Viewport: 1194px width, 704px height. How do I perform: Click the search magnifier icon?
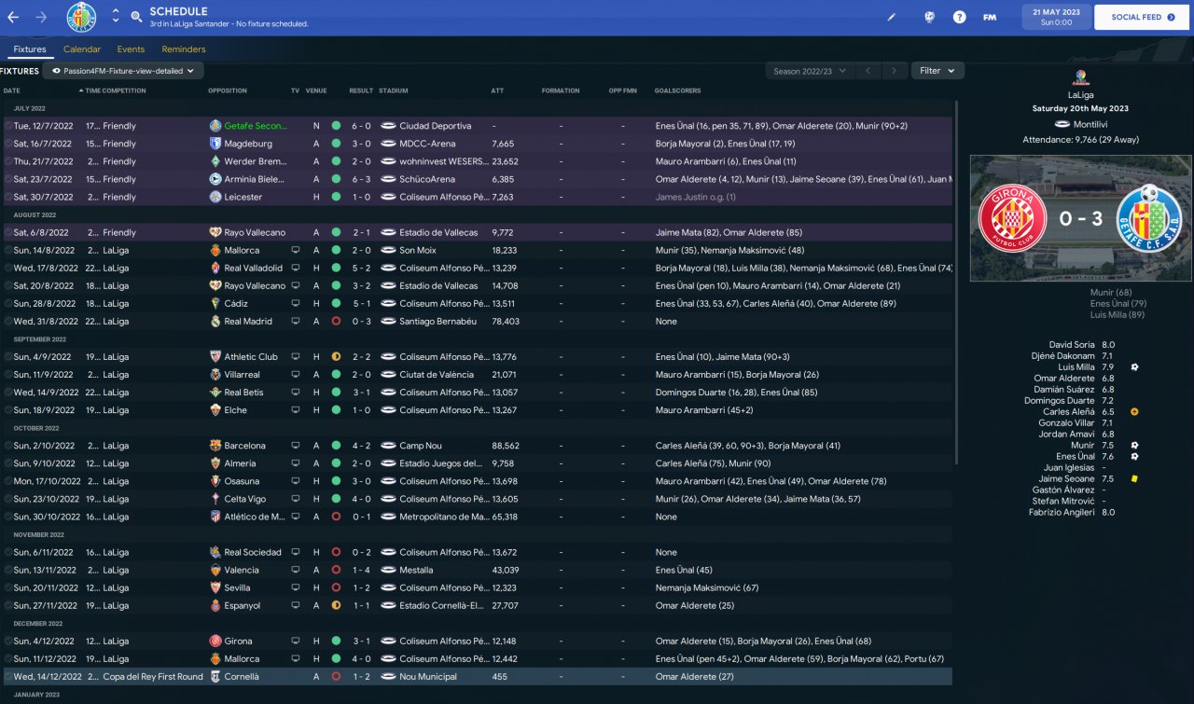tap(136, 17)
